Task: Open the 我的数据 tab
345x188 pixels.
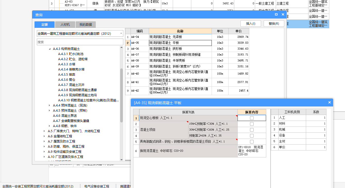Action: (x=85, y=24)
